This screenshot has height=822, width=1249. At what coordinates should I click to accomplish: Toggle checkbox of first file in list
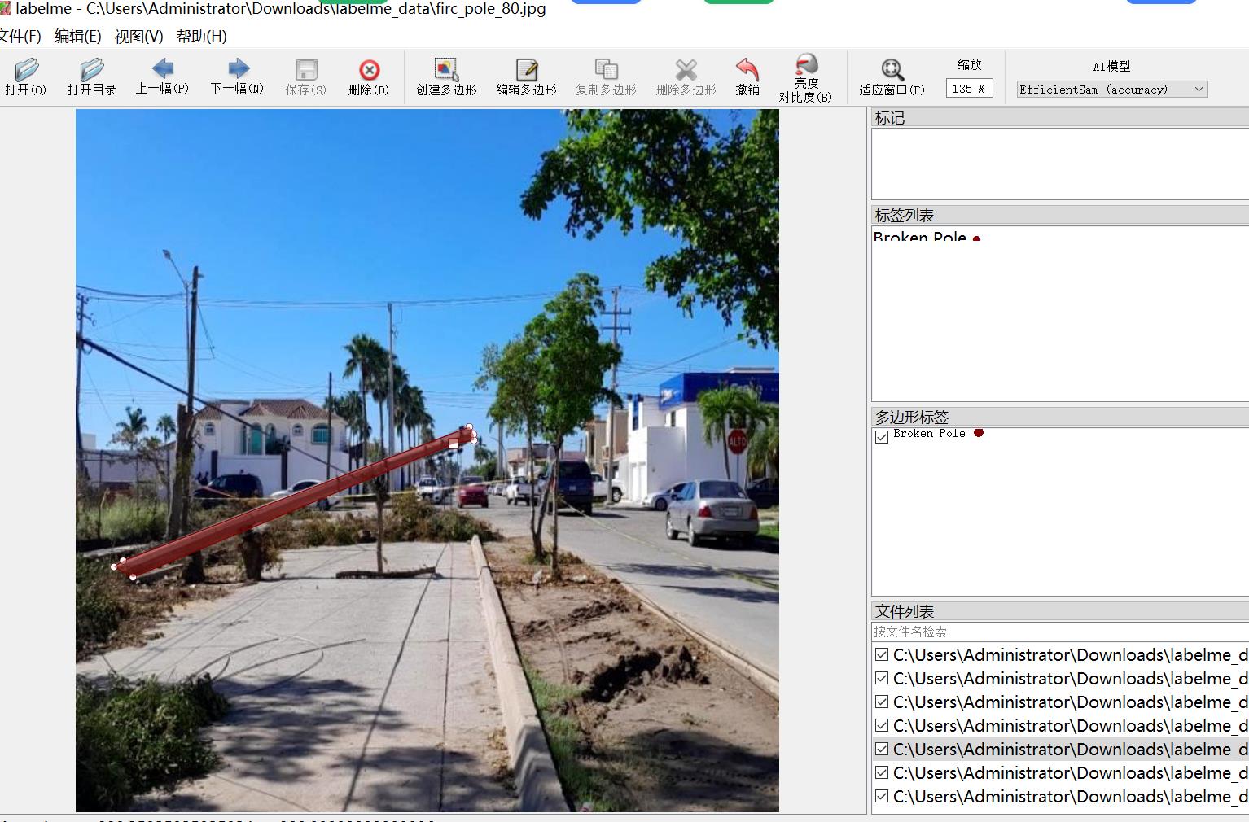[x=882, y=655]
